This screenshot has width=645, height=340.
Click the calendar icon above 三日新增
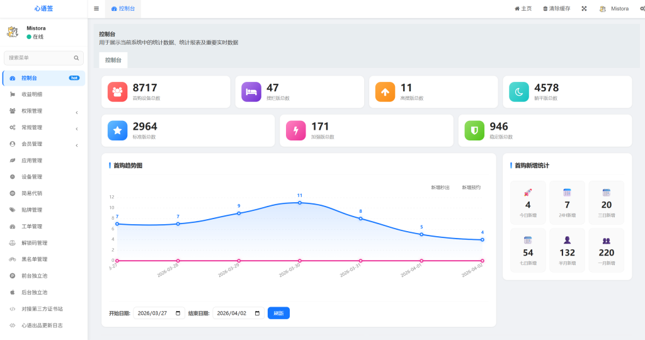(x=607, y=193)
